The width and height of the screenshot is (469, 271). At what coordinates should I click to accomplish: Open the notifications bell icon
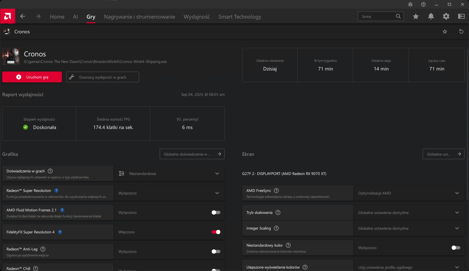pos(431,16)
